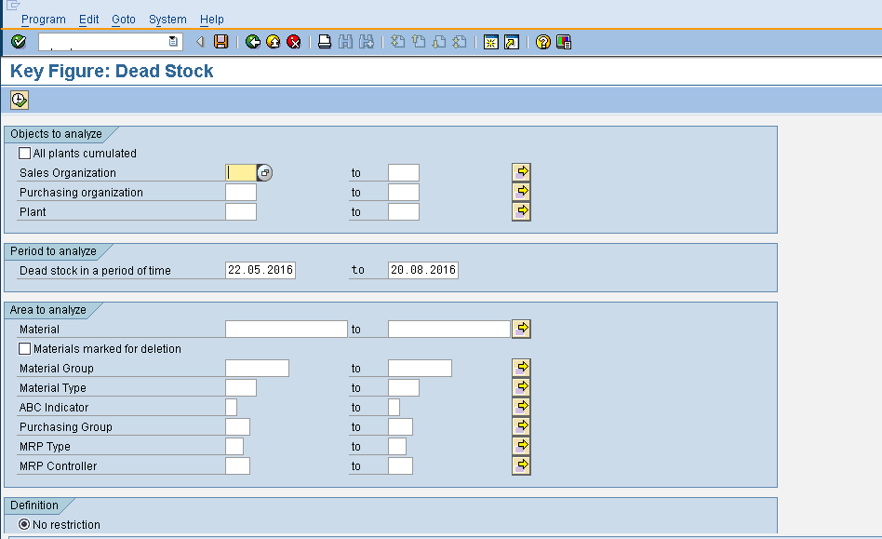Execute the Dead Stock report
882x539 pixels.
(x=17, y=100)
